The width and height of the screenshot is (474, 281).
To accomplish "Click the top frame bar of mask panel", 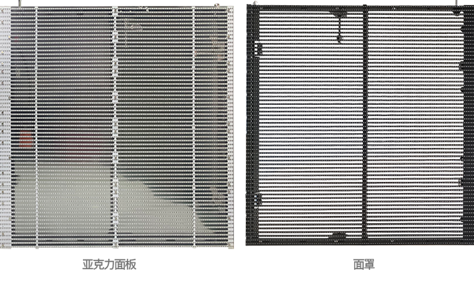I will click(x=360, y=8).
